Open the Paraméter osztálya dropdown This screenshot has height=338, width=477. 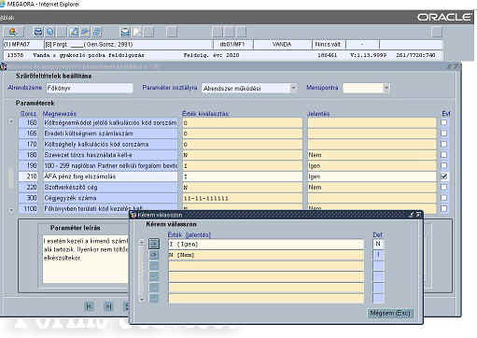pos(293,88)
